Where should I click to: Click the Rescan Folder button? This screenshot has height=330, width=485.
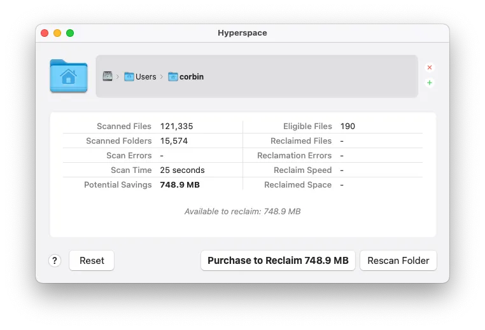[x=398, y=261]
